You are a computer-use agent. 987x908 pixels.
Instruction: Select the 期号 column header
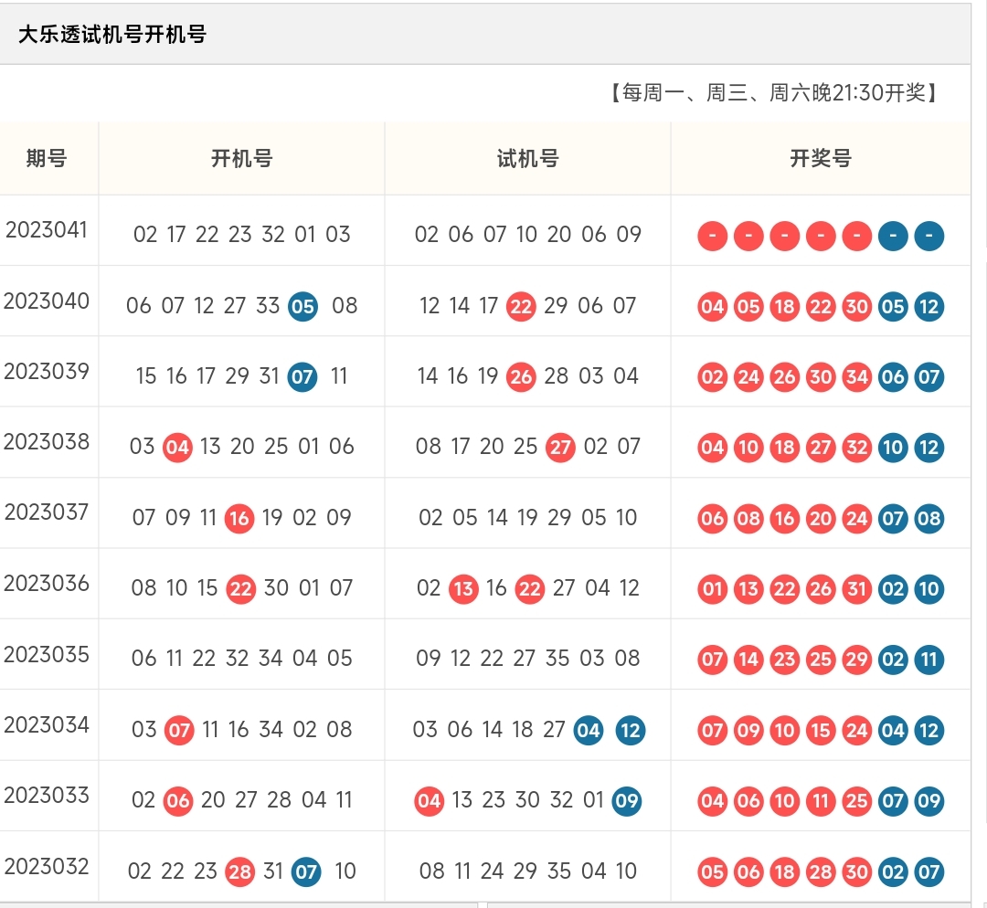pyautogui.click(x=47, y=158)
